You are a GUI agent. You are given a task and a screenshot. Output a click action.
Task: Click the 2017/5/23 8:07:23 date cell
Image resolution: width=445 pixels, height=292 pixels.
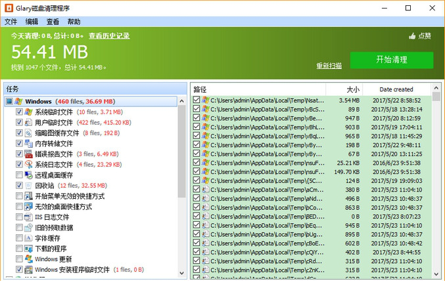point(396,217)
